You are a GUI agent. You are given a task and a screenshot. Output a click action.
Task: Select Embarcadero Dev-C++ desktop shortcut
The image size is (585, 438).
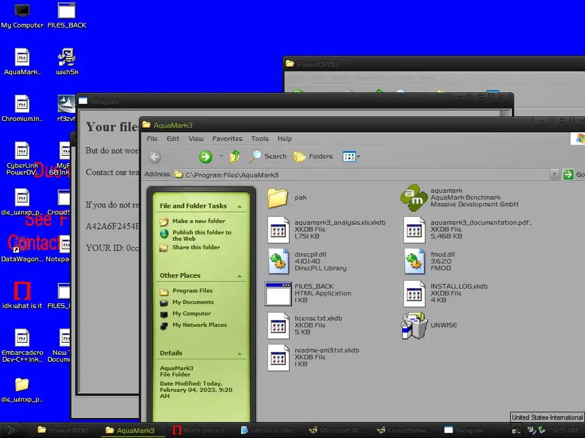[22, 346]
